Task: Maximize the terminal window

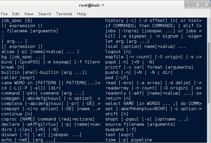Action: (x=197, y=5)
